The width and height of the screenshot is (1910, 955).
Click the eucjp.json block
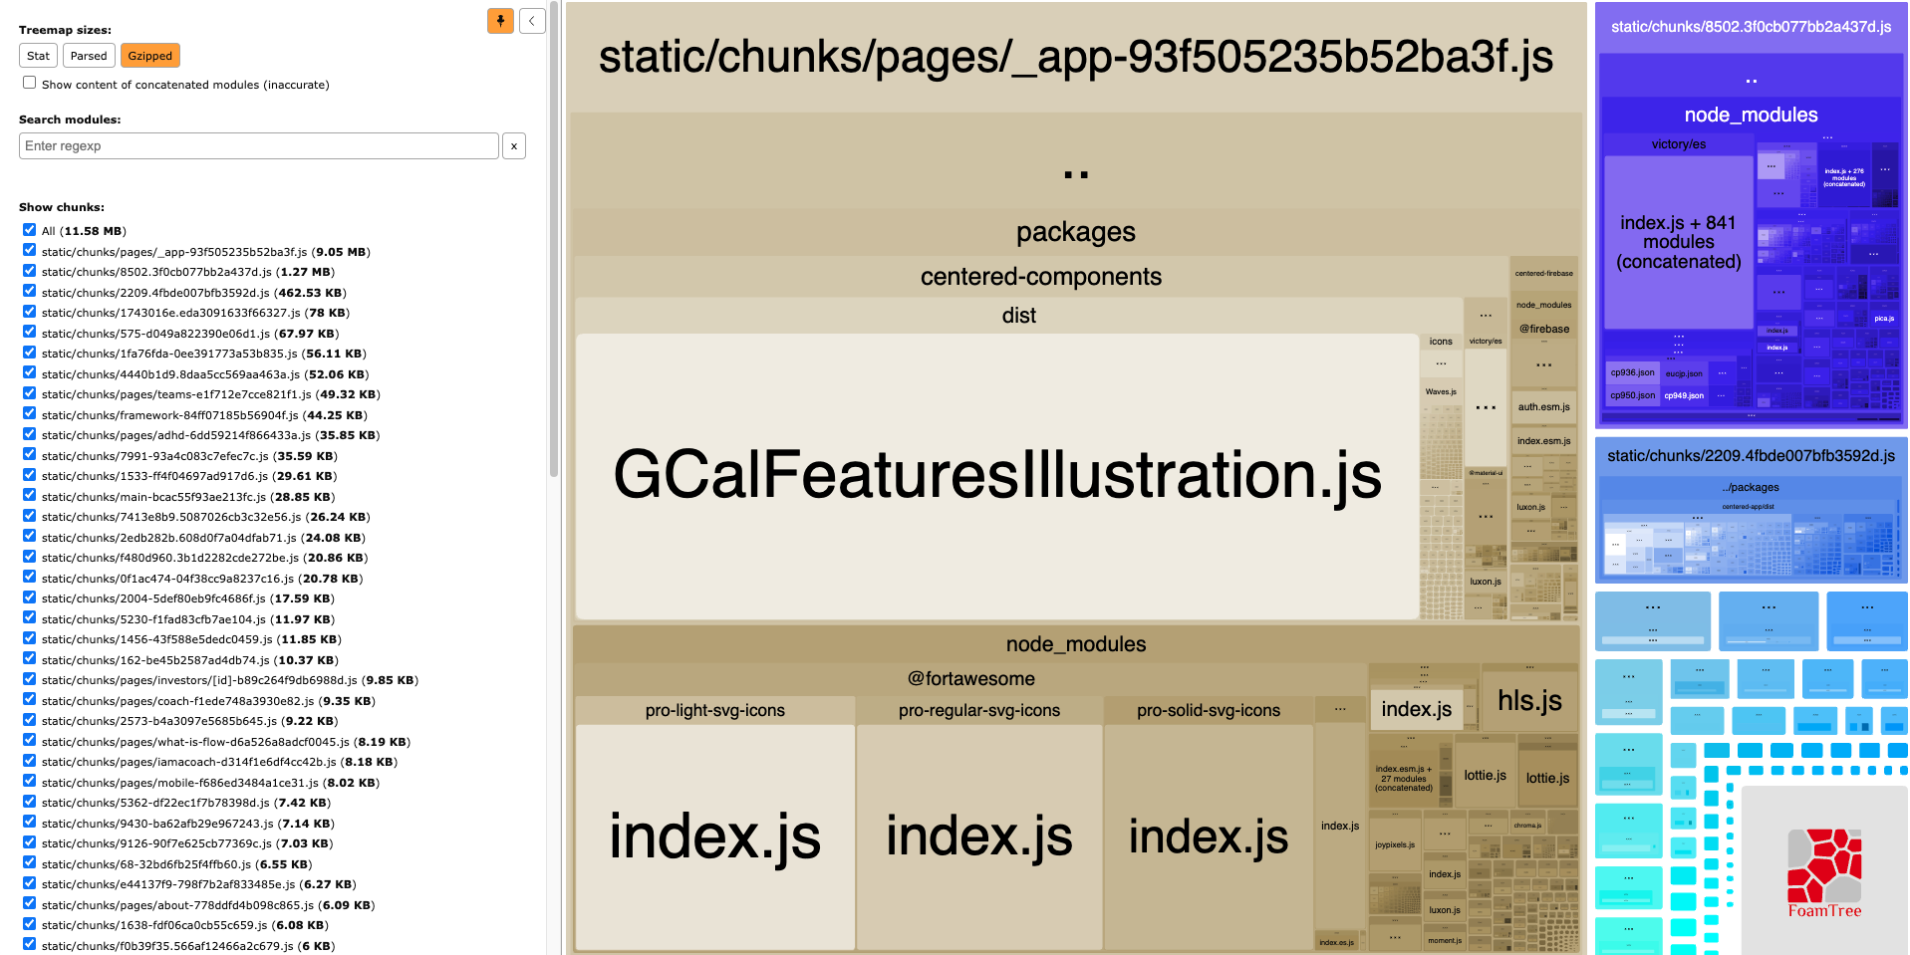(1684, 373)
